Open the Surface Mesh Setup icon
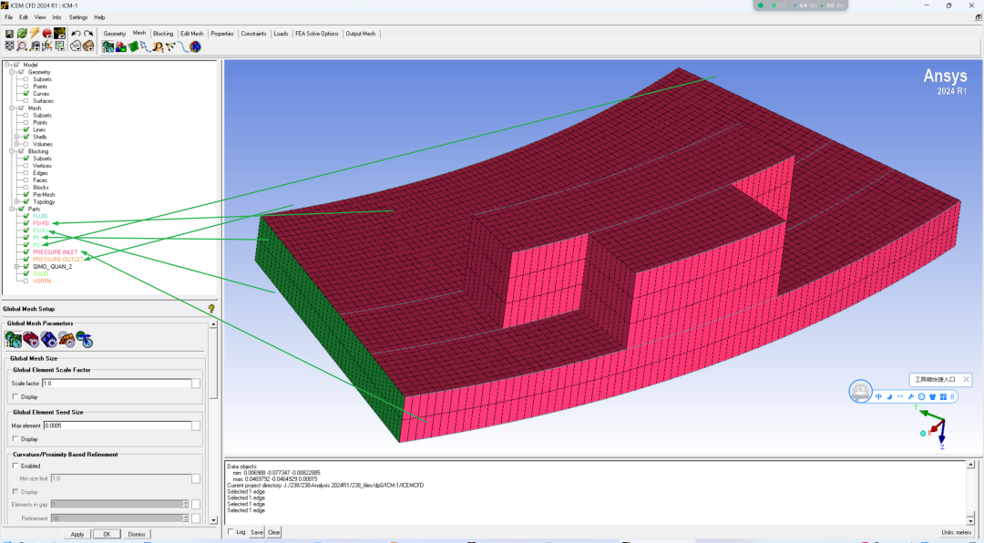The image size is (984, 543). click(133, 46)
